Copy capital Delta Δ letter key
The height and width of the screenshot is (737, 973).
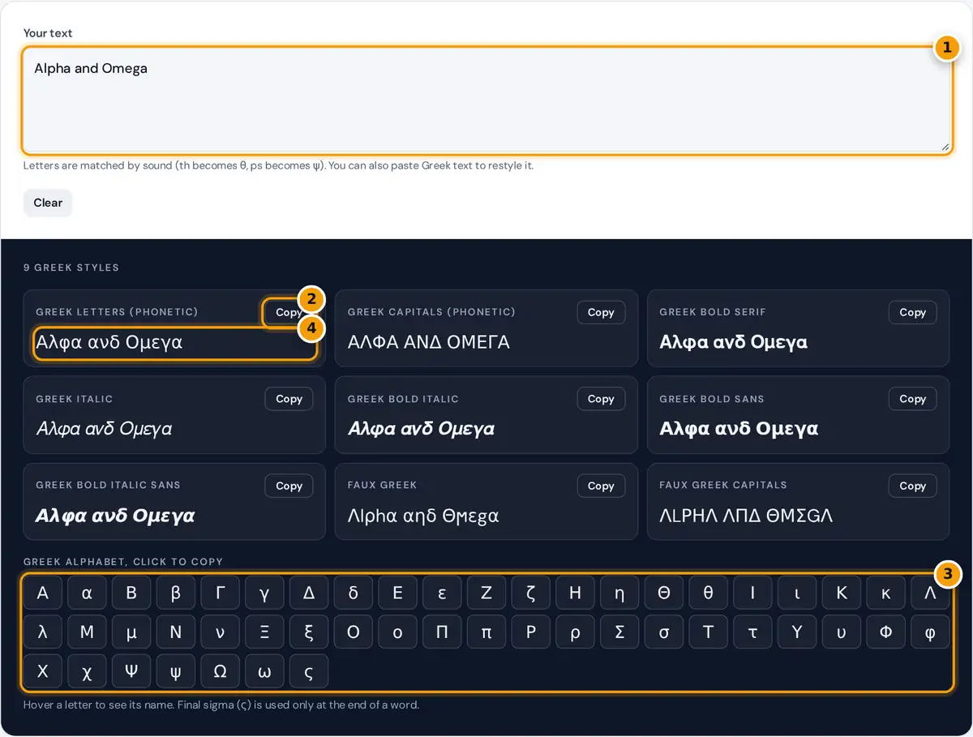tap(309, 593)
